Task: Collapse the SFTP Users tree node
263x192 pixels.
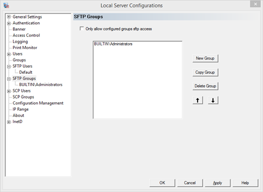Action: pos(9,66)
